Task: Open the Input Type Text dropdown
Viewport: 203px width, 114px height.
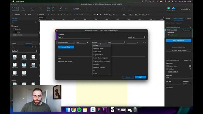Action: [179, 78]
